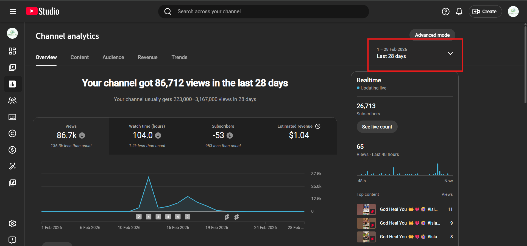Viewport: 527px width, 246px height.
Task: Open the notifications bell
Action: click(x=459, y=12)
